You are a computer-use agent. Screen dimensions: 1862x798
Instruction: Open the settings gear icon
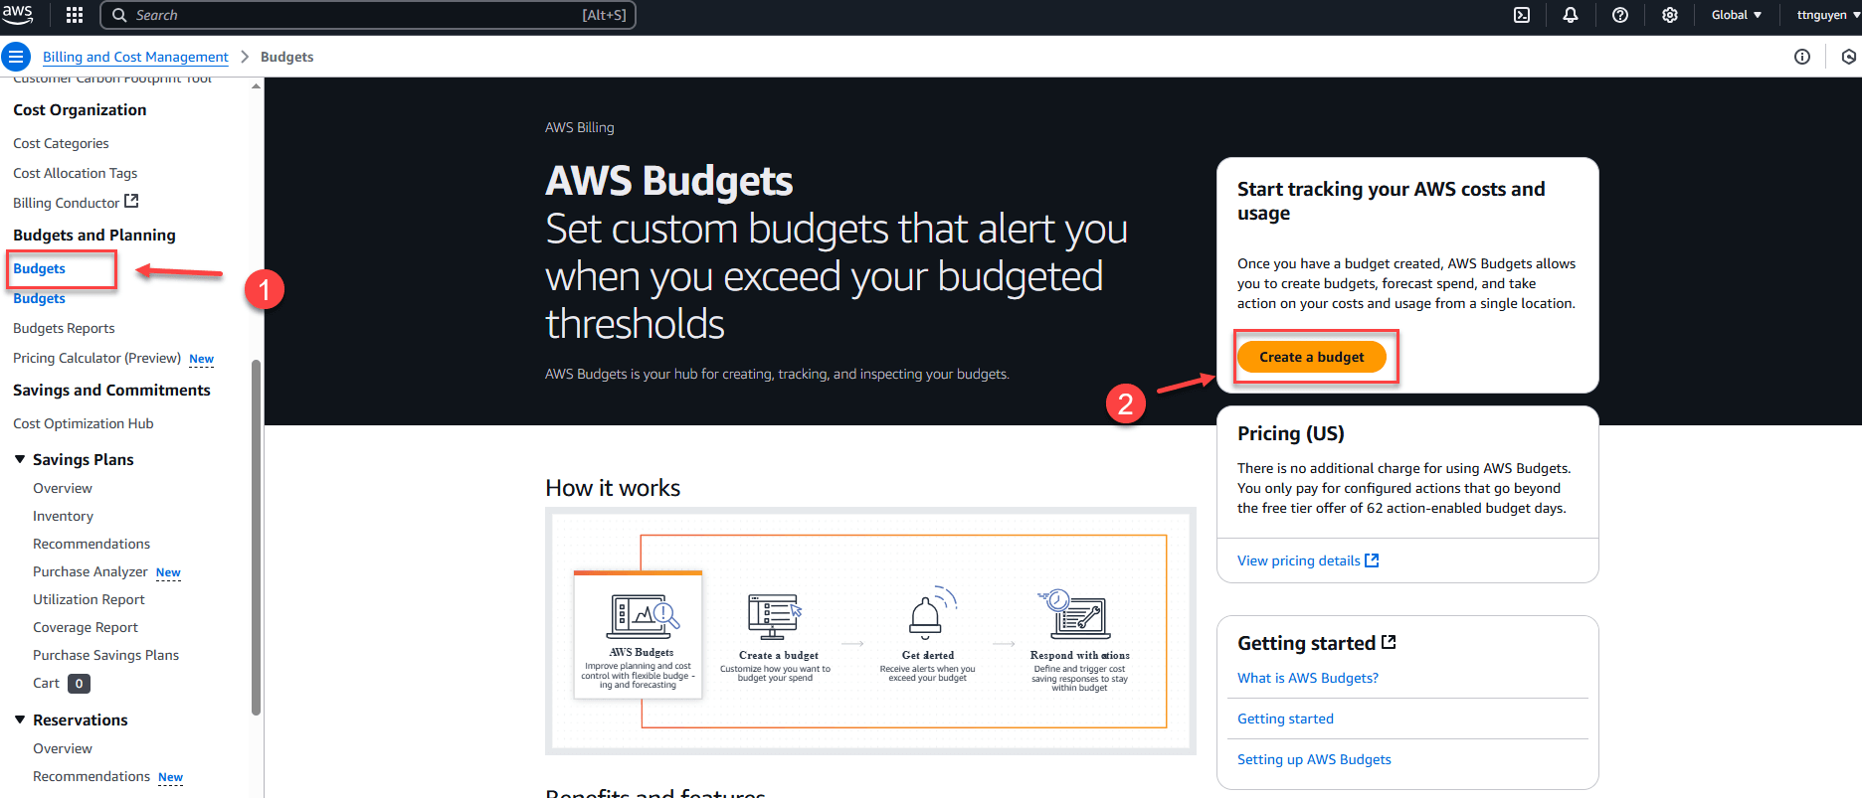(1670, 15)
